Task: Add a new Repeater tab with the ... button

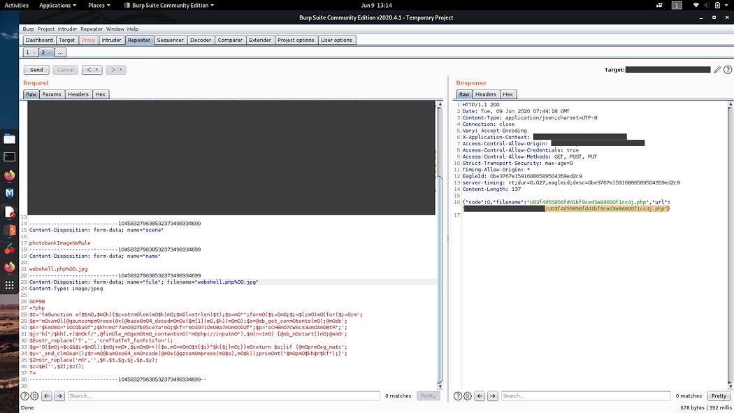Action: coord(60,52)
